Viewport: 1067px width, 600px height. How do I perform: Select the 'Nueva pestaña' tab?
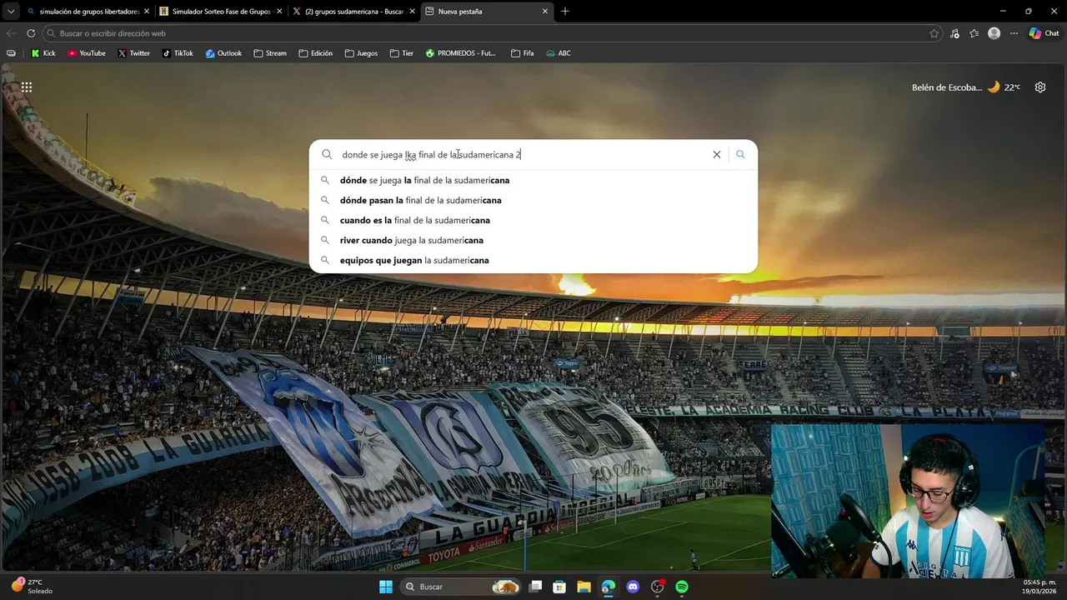(x=486, y=12)
